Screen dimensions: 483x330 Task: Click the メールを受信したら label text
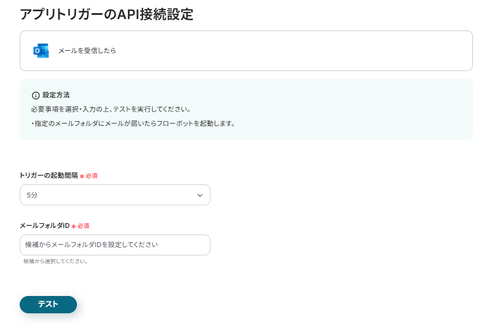coord(87,51)
